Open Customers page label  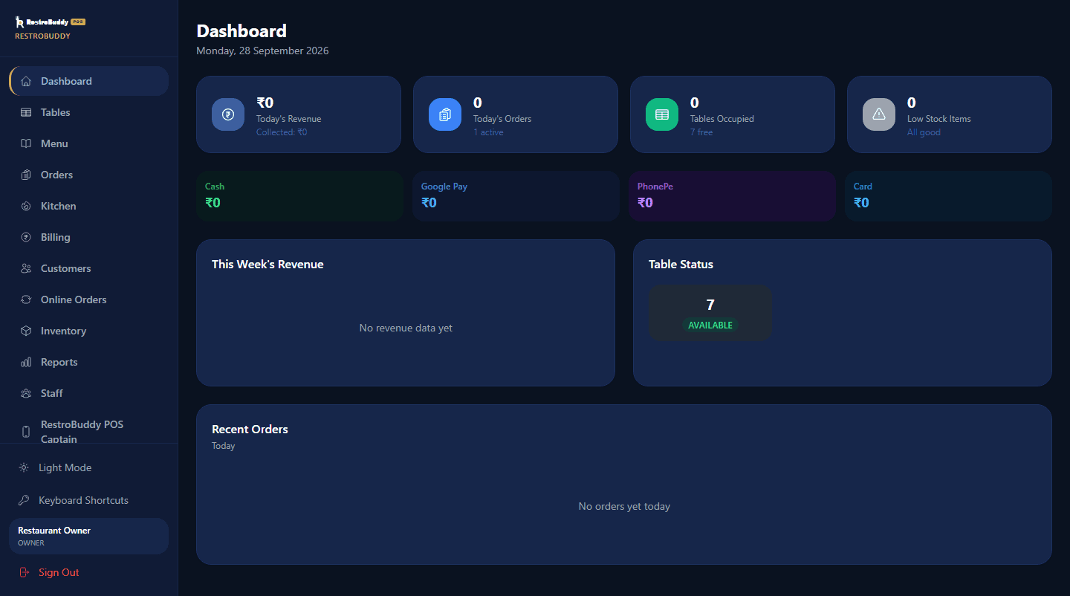point(66,268)
